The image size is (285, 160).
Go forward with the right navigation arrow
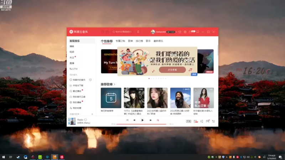click(107, 32)
